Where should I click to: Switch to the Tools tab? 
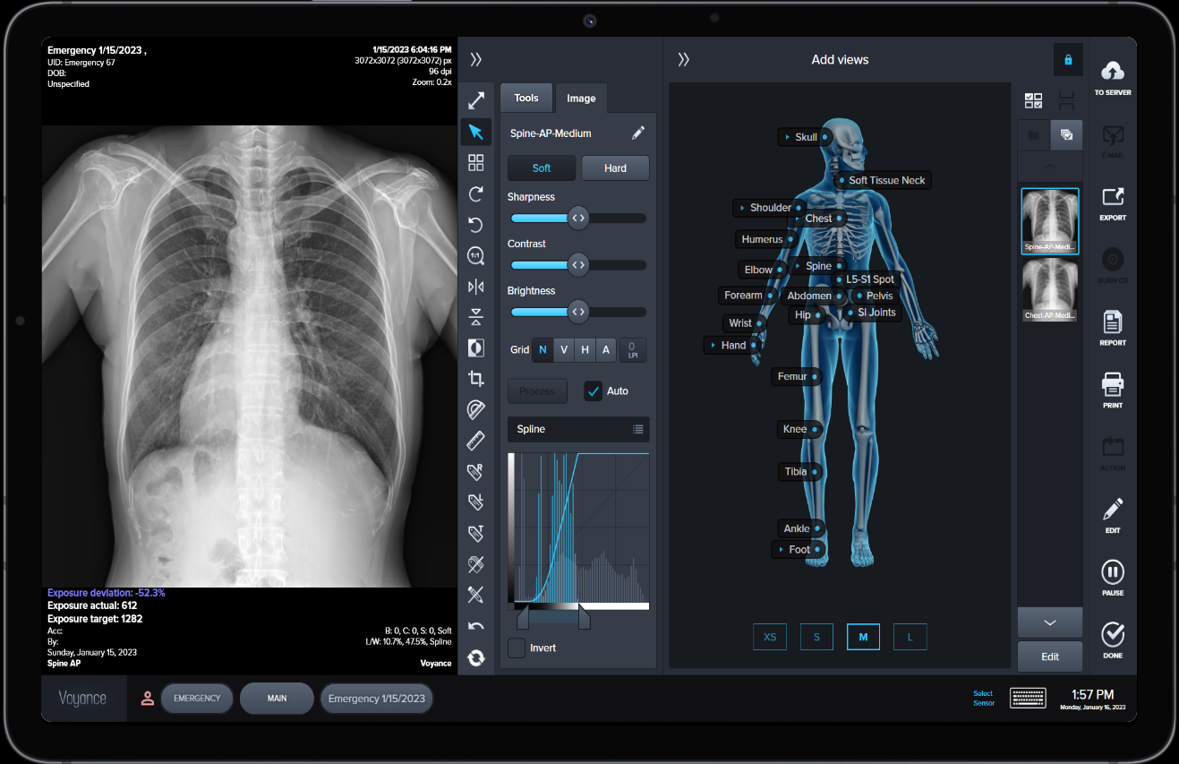point(526,98)
